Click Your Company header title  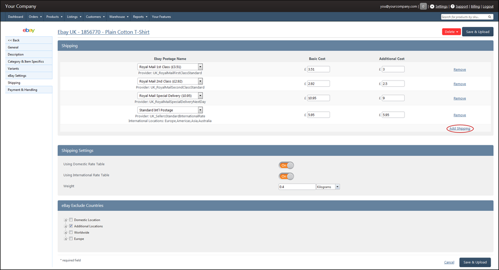tap(21, 6)
